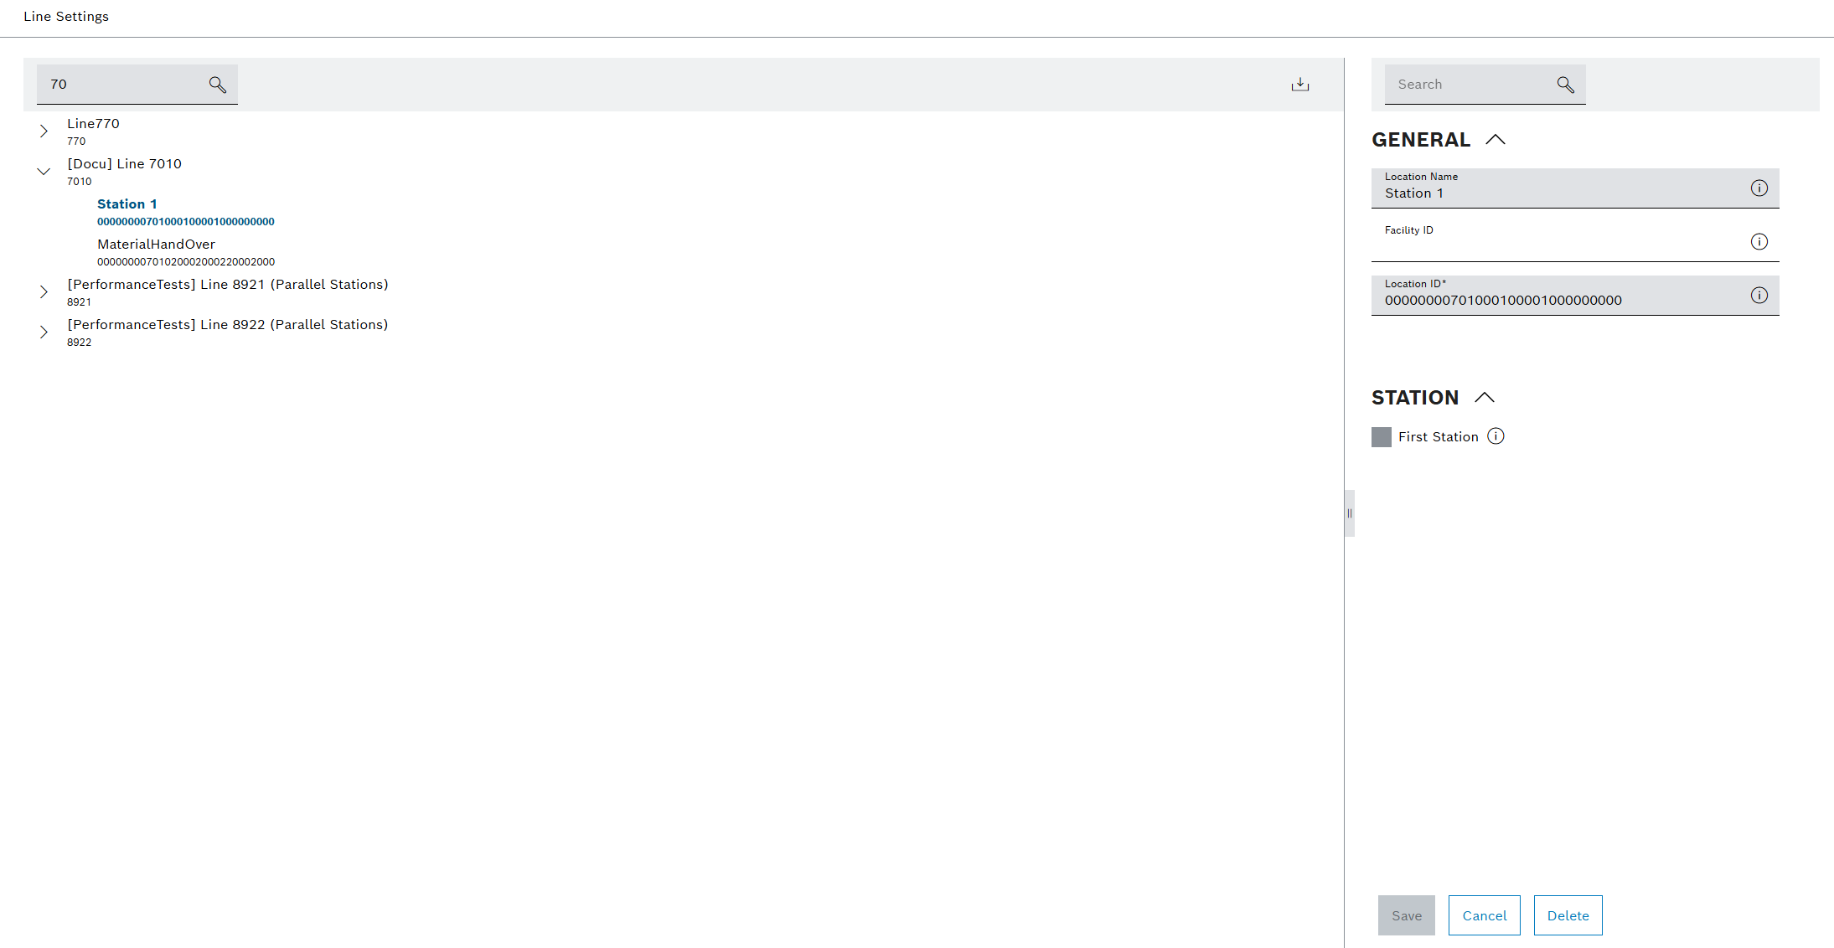Screen dimensions: 1834x948
Task: Toggle First Station off in Station section
Action: pyautogui.click(x=1382, y=436)
